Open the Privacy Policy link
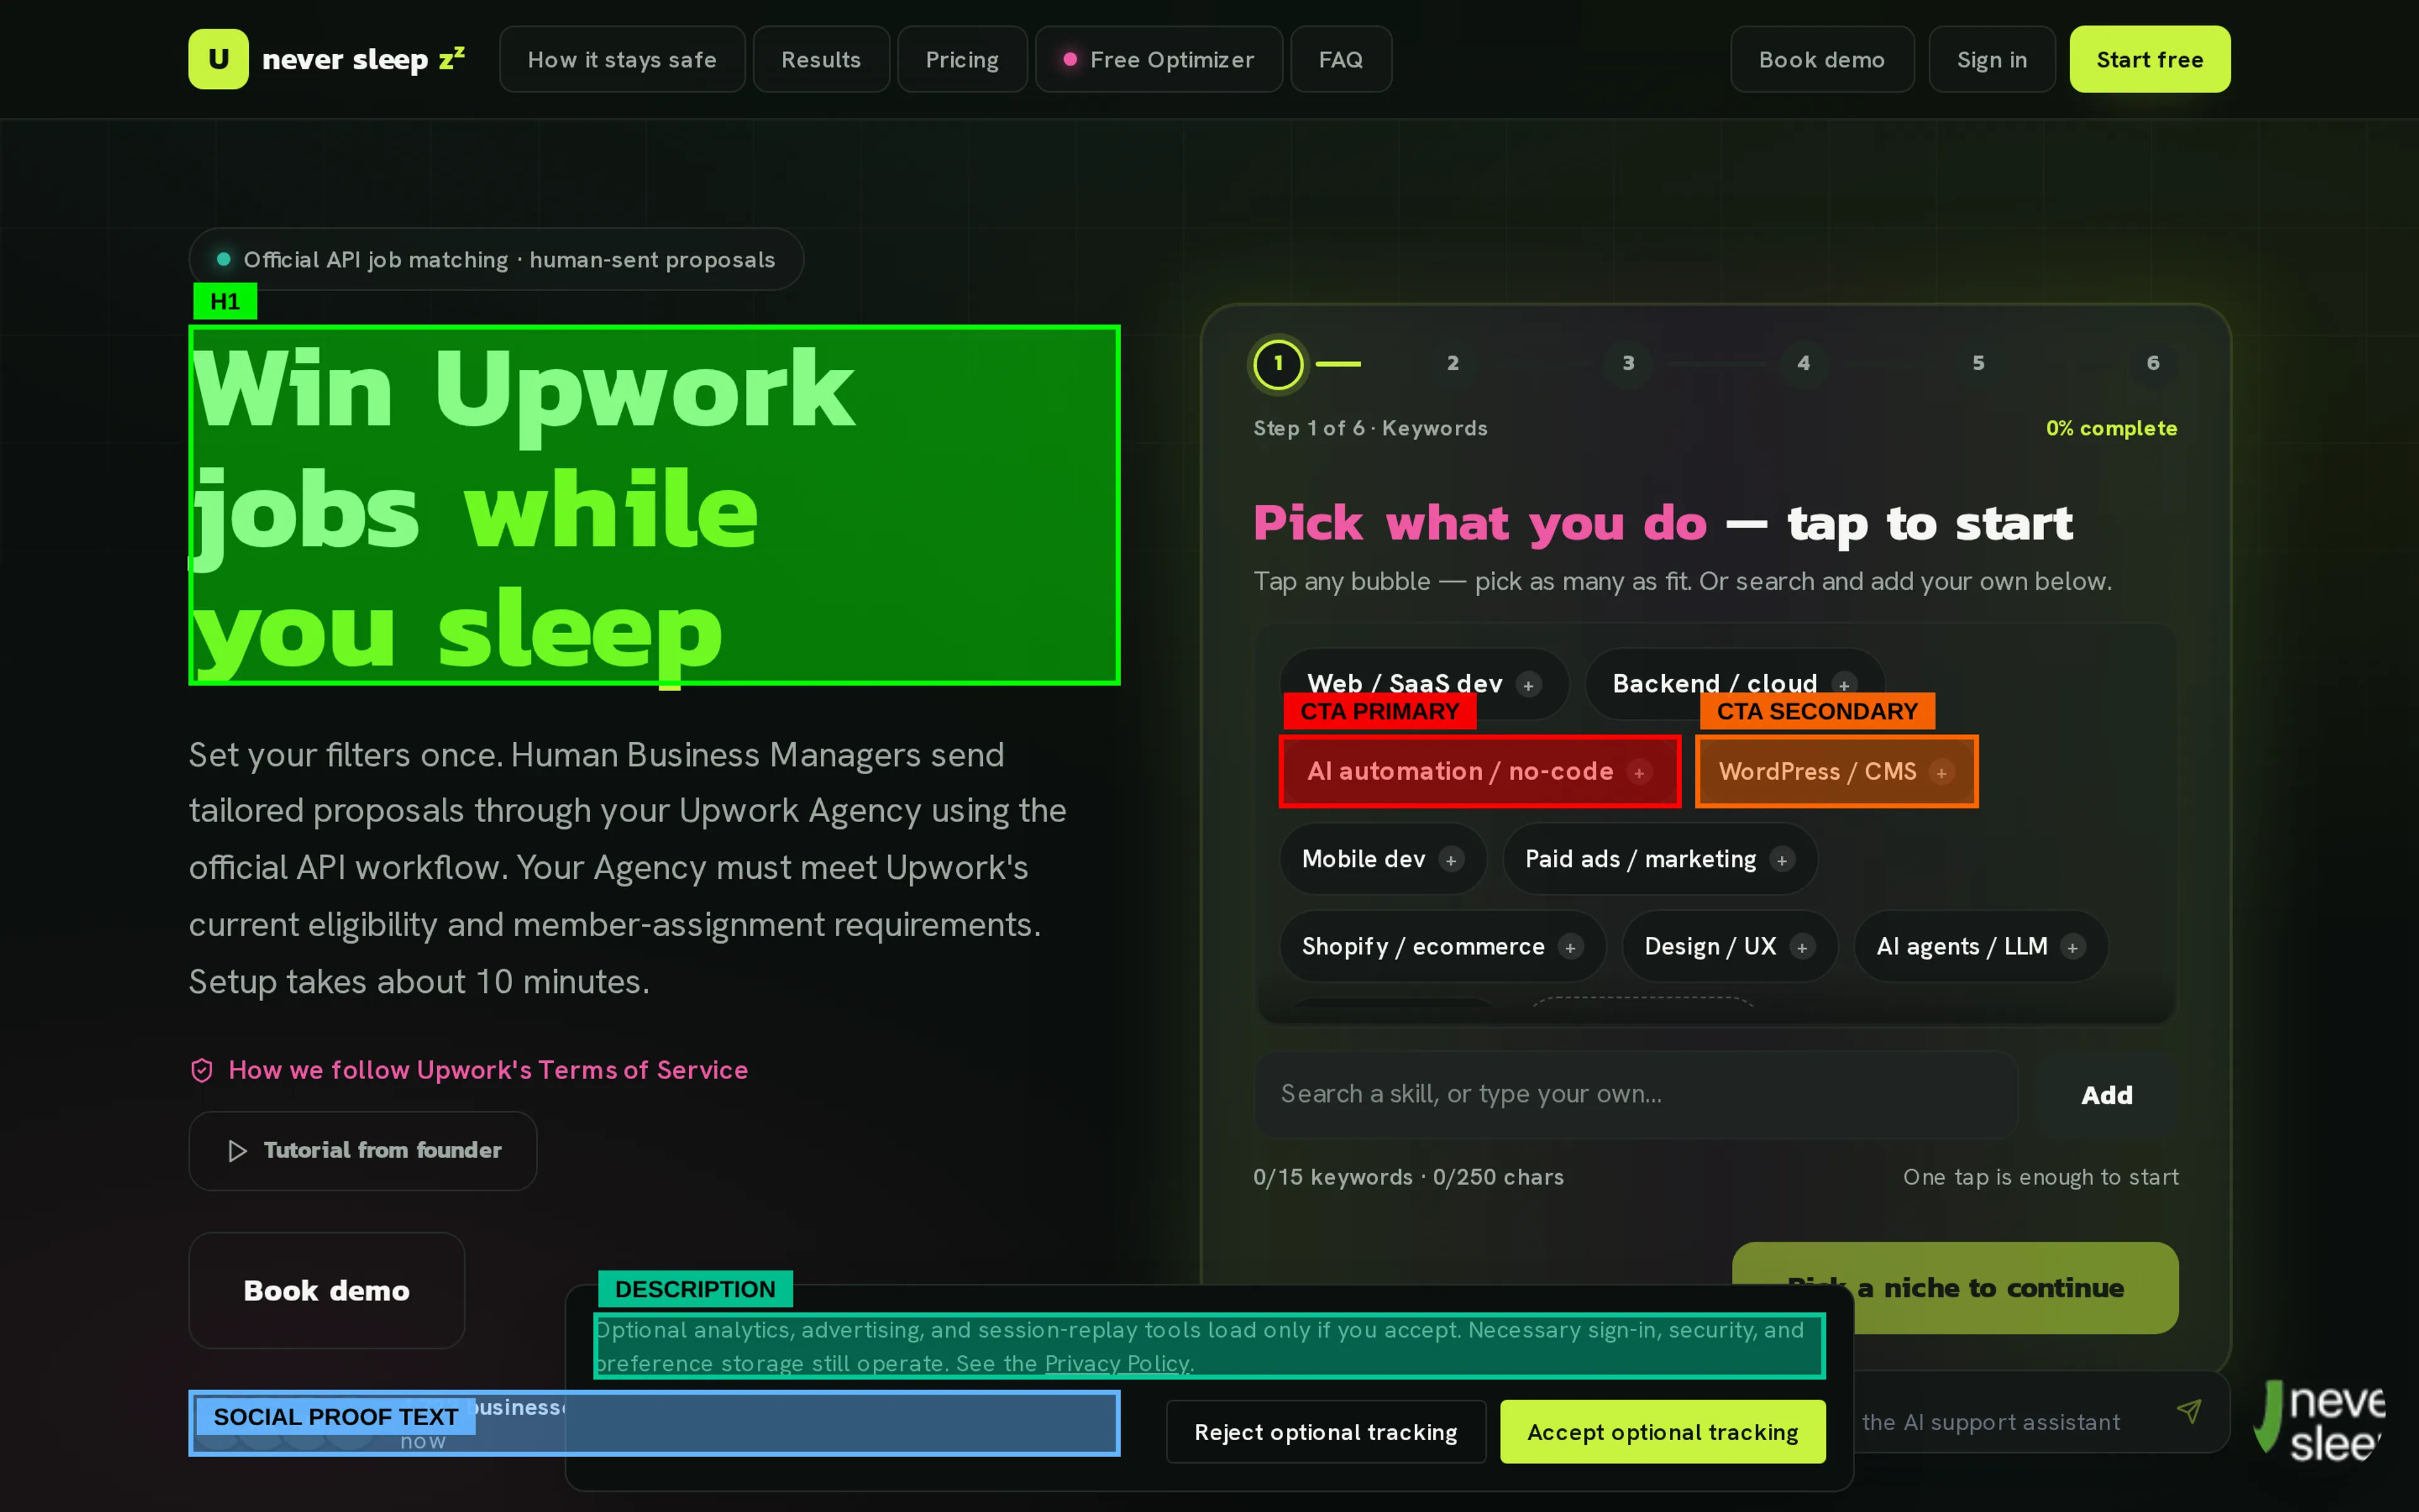Screen dimensions: 2419x1512 tap(1116, 1363)
